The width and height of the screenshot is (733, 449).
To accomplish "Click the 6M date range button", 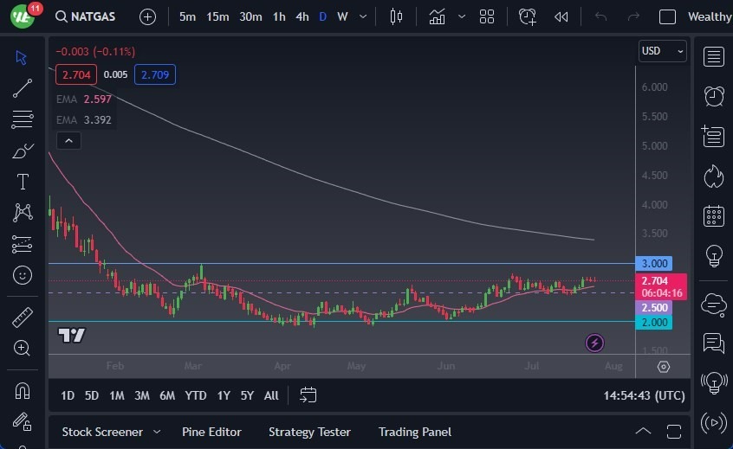I will 167,395.
